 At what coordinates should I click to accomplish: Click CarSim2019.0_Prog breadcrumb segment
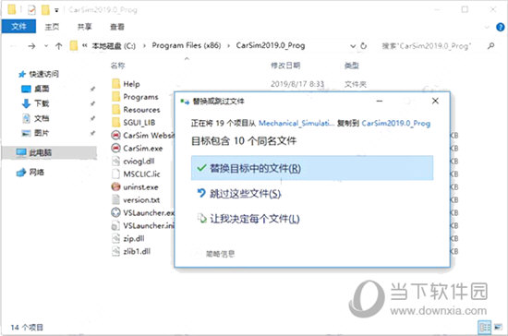coord(271,45)
